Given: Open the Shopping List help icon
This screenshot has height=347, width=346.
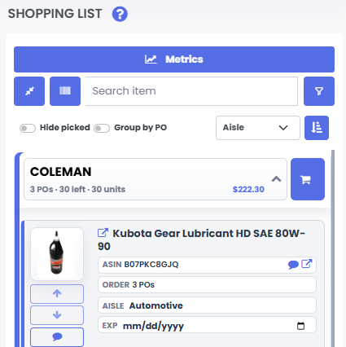Looking at the screenshot, I should tap(120, 14).
